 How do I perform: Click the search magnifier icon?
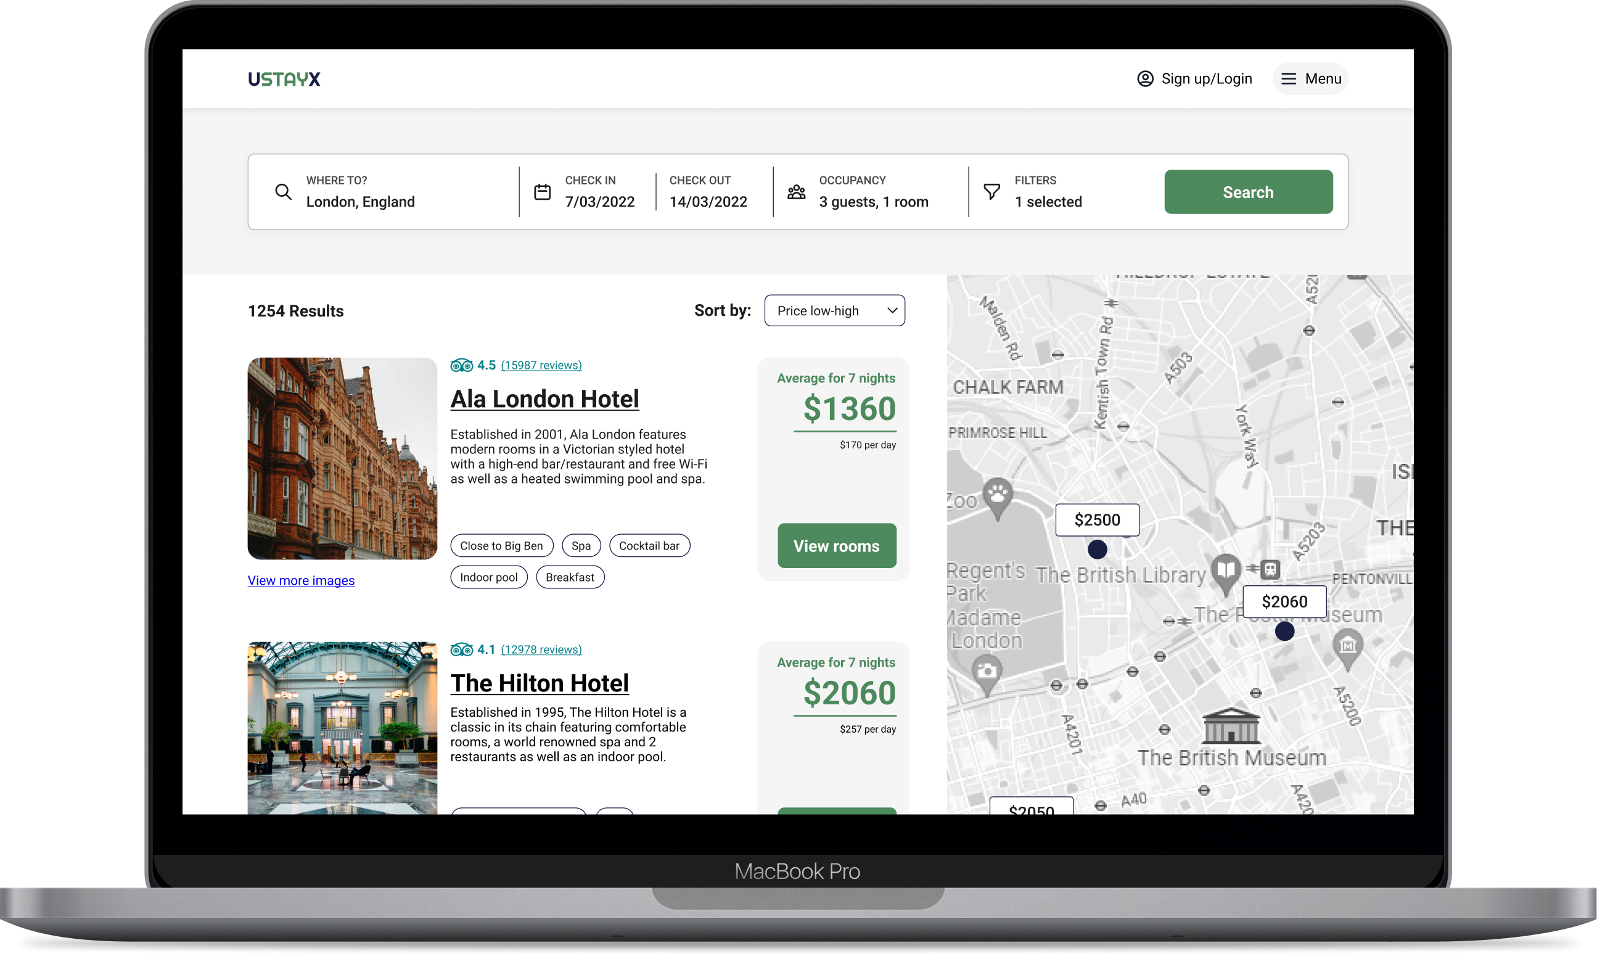(284, 191)
